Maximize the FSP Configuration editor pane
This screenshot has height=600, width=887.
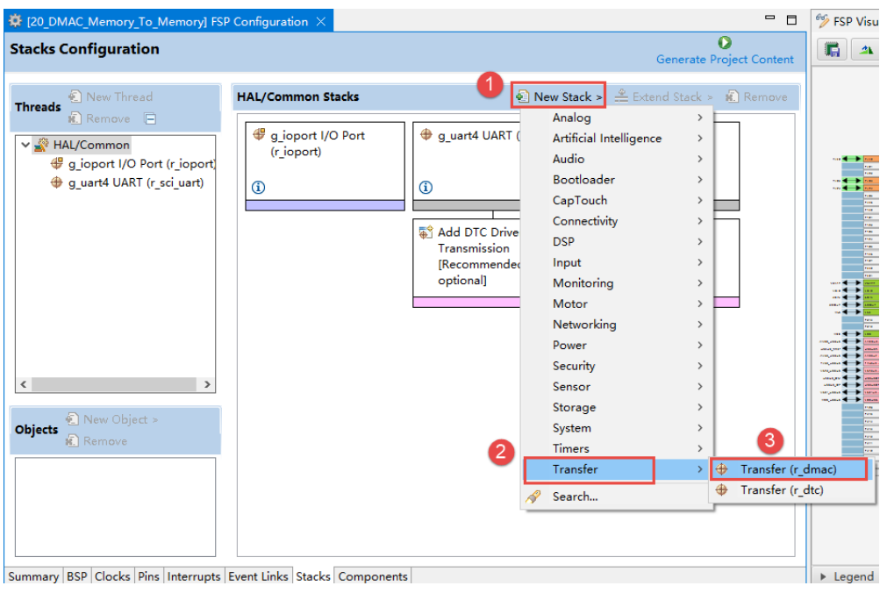(x=791, y=20)
